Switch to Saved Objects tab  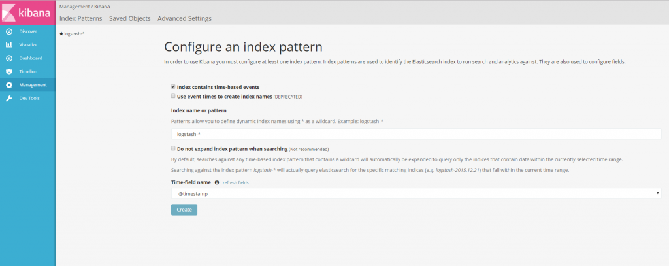[x=129, y=18]
